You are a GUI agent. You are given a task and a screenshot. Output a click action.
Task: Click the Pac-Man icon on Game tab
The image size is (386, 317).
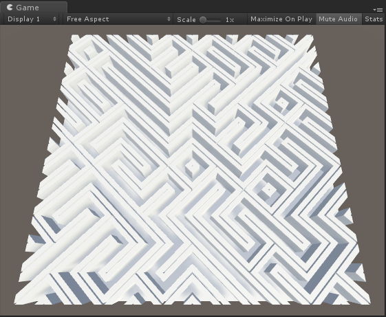tap(10, 8)
